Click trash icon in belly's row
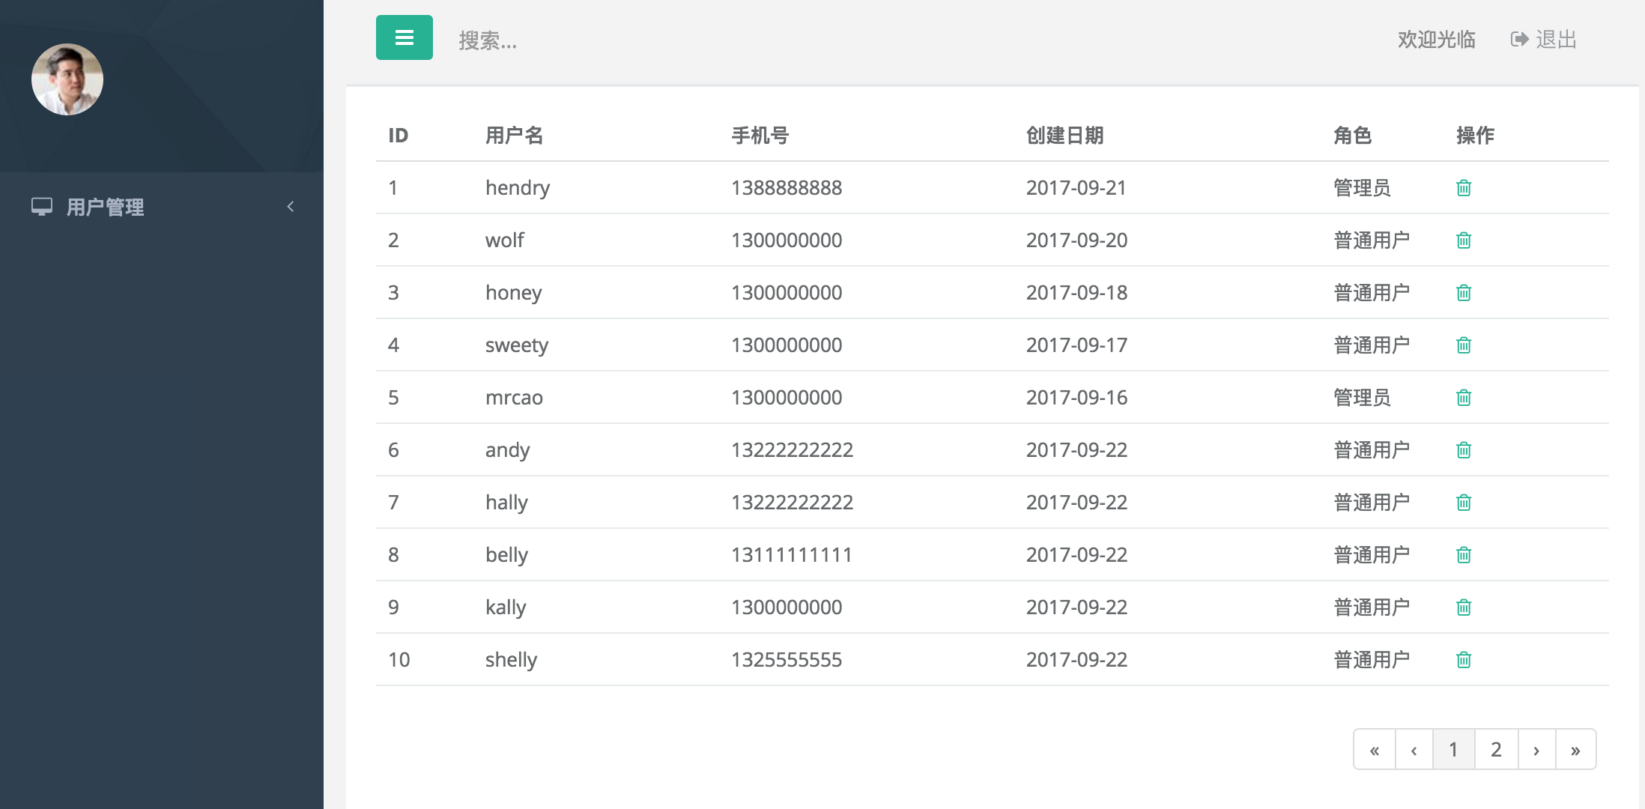Image resolution: width=1645 pixels, height=809 pixels. coord(1463,555)
